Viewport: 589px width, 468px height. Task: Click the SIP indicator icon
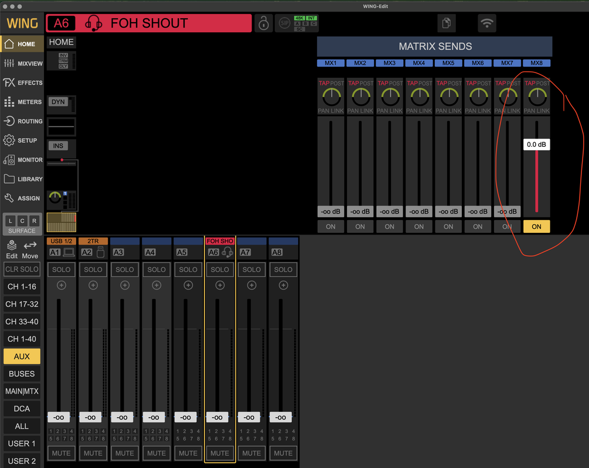(x=284, y=23)
